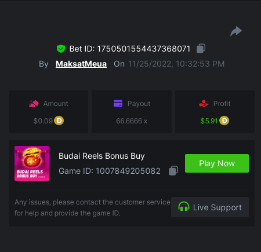Image resolution: width=261 pixels, height=252 pixels.
Task: Copy the Bet ID using copy icon
Action: click(x=201, y=49)
